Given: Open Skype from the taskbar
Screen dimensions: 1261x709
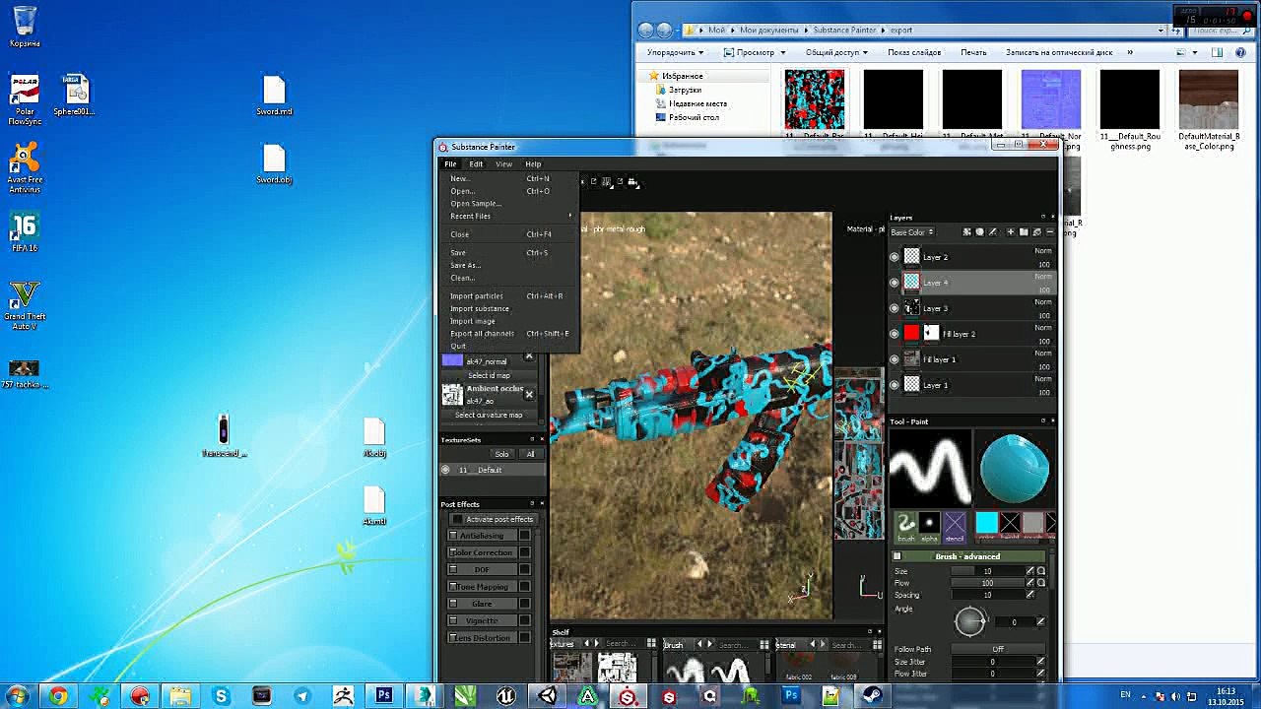Looking at the screenshot, I should [x=221, y=696].
